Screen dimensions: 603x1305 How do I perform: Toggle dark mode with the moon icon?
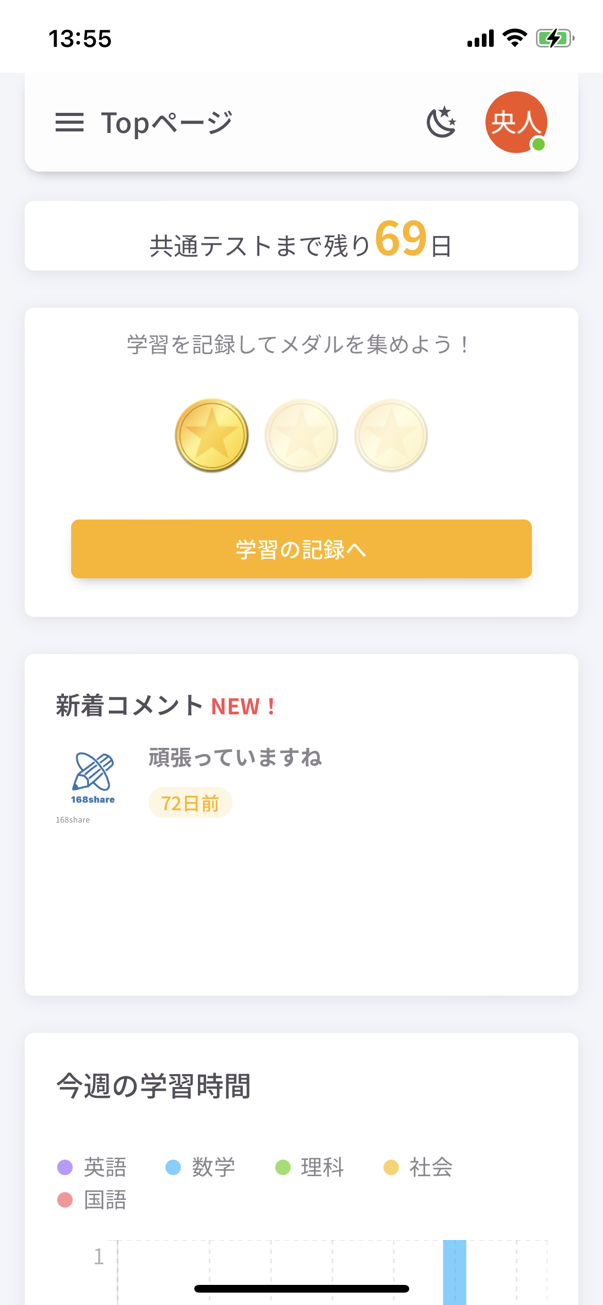(x=442, y=122)
